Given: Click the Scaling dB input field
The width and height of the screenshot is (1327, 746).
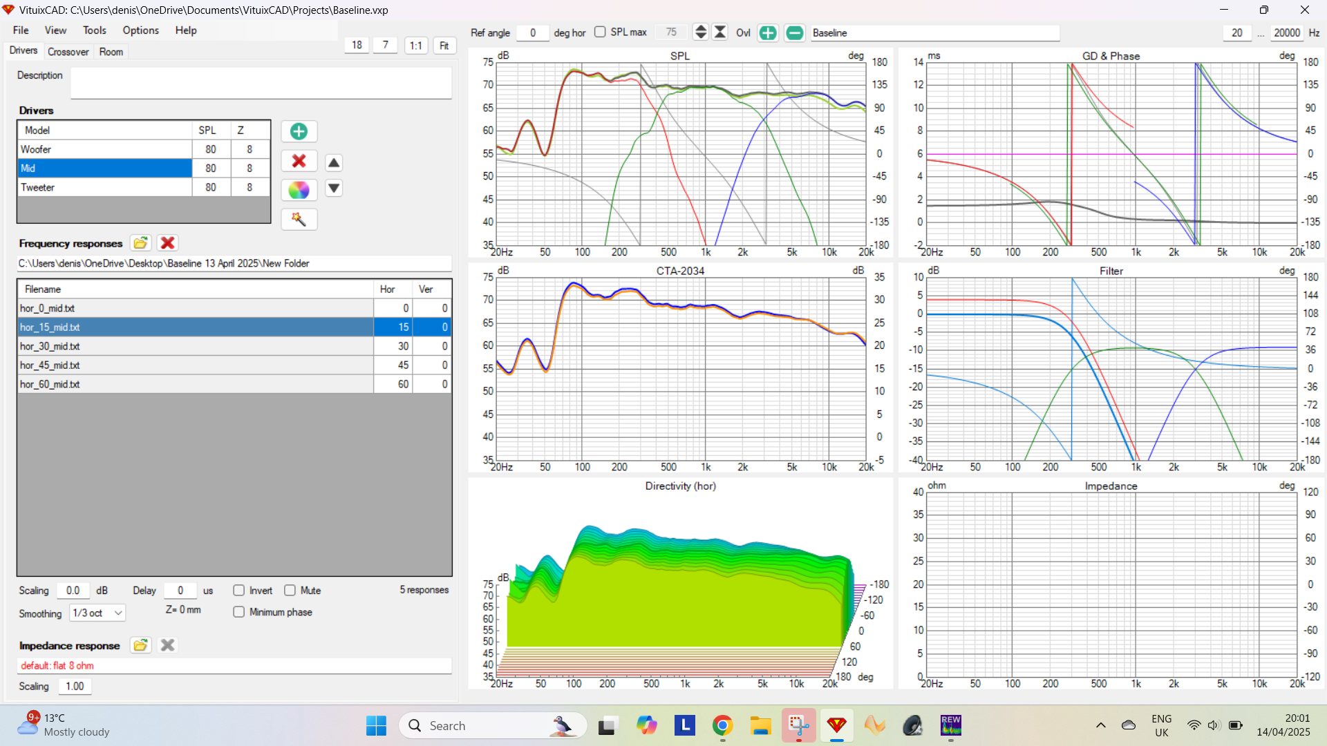Looking at the screenshot, I should (73, 591).
